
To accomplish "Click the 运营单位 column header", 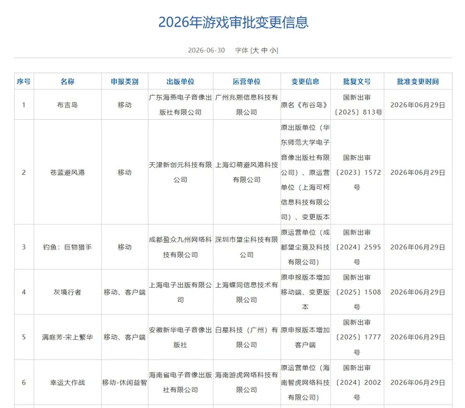I will [x=246, y=81].
